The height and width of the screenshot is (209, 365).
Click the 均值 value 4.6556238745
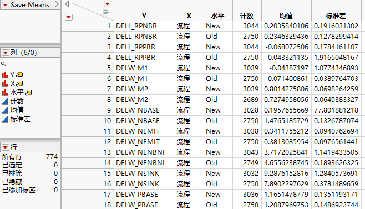pos(286,162)
